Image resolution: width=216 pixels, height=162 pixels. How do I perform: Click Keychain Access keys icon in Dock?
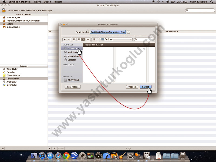tap(138, 156)
